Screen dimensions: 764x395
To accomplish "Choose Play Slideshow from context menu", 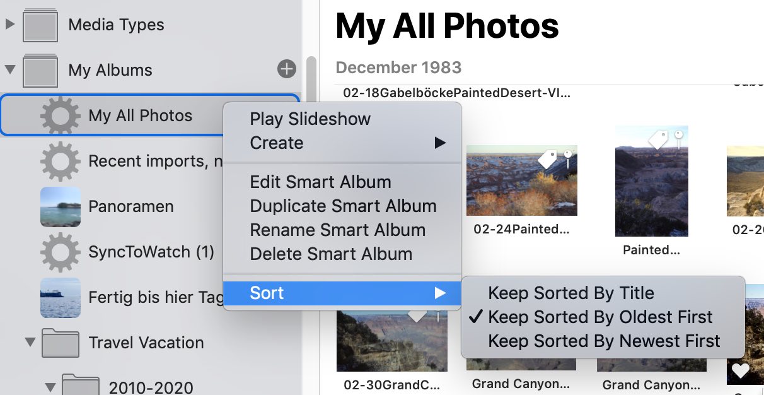I will 310,119.
